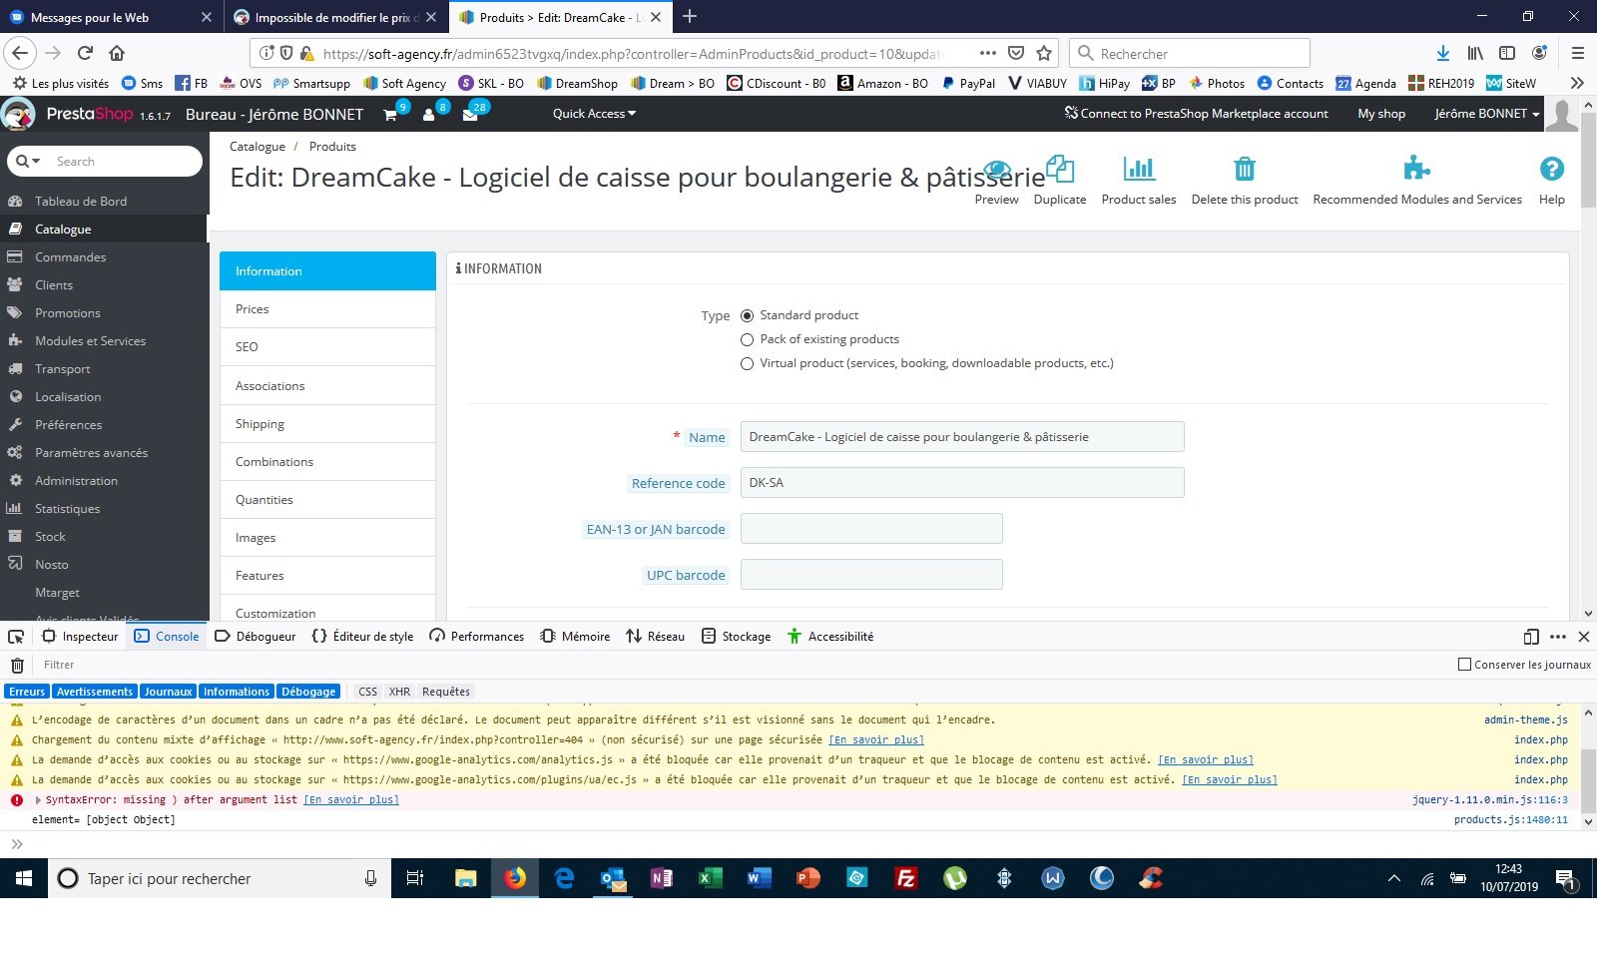Show hidden system tray icons
Image resolution: width=1597 pixels, height=958 pixels.
(x=1394, y=878)
